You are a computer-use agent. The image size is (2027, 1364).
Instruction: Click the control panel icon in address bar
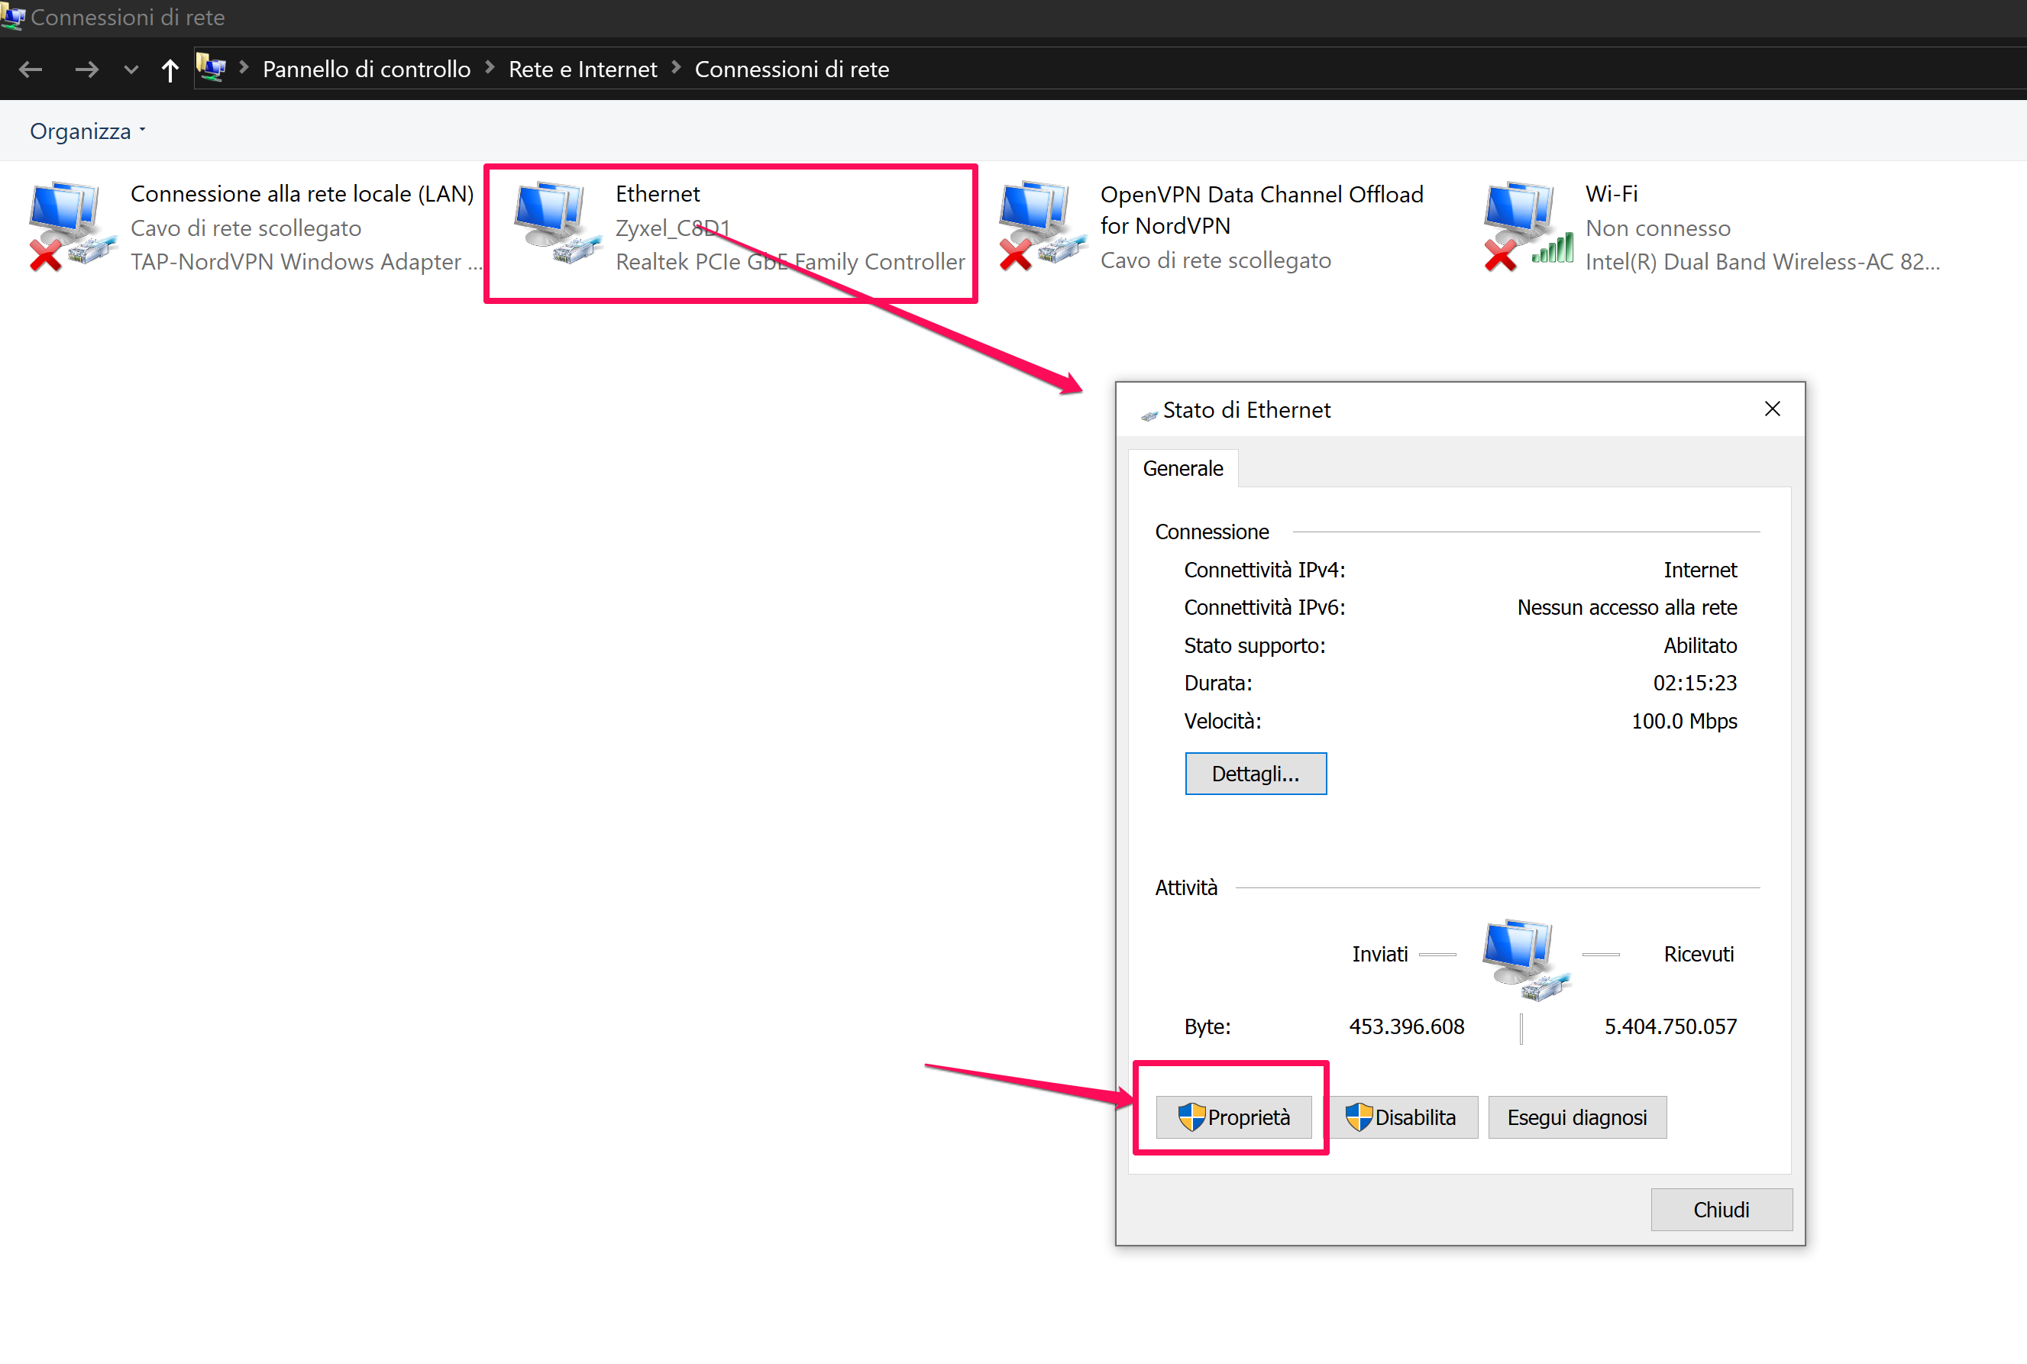pyautogui.click(x=212, y=68)
